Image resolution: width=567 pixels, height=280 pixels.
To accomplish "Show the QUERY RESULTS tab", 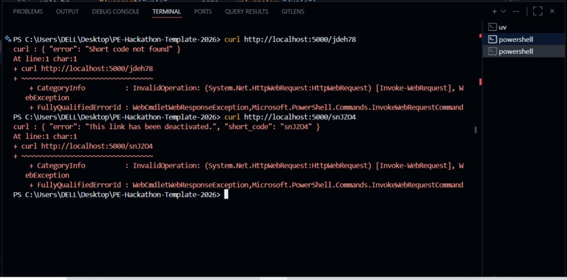I will 247,11.
